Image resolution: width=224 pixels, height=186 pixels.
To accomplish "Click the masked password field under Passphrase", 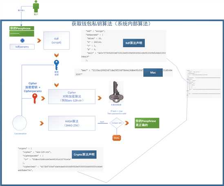I will pos(22,34).
